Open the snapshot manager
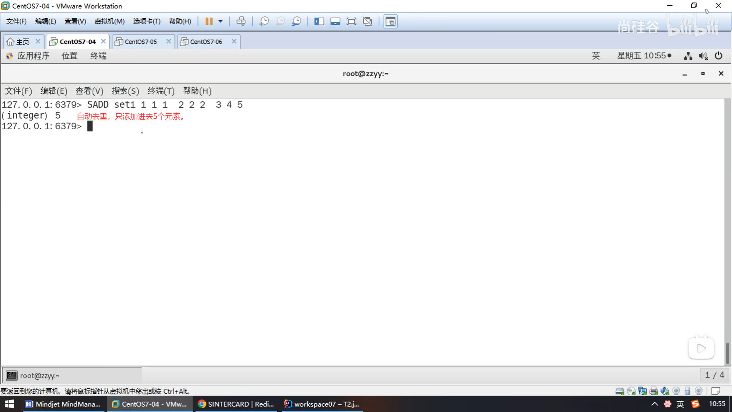Viewport: 732px width, 412px height. pos(296,21)
